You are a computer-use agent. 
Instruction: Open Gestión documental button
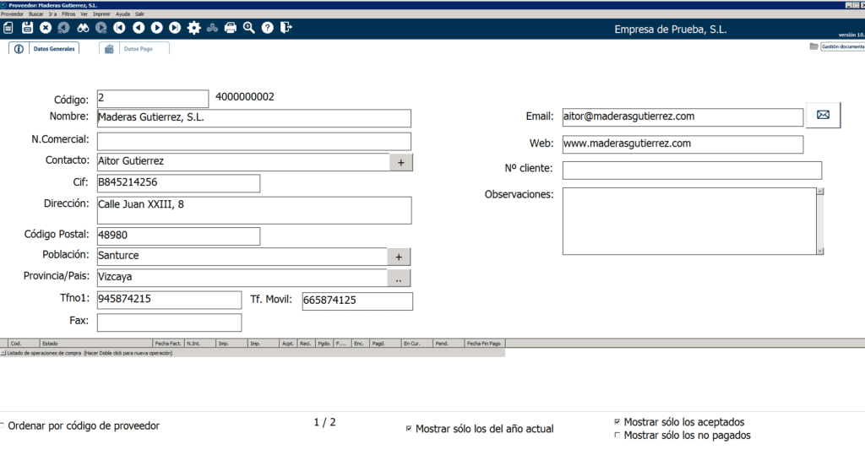835,47
